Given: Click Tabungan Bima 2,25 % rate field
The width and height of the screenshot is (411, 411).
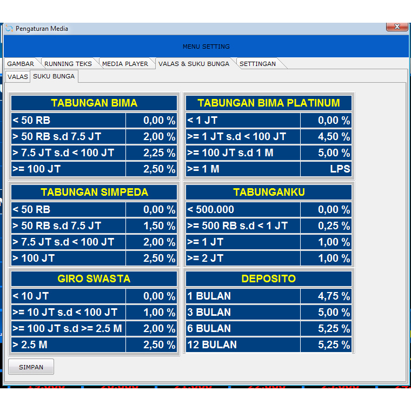Looking at the screenshot, I should (151, 153).
